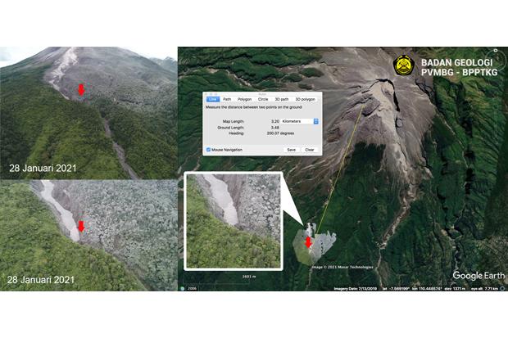The width and height of the screenshot is (508, 338).
Task: Click the yellow measurement line on map
Action: pos(340,164)
